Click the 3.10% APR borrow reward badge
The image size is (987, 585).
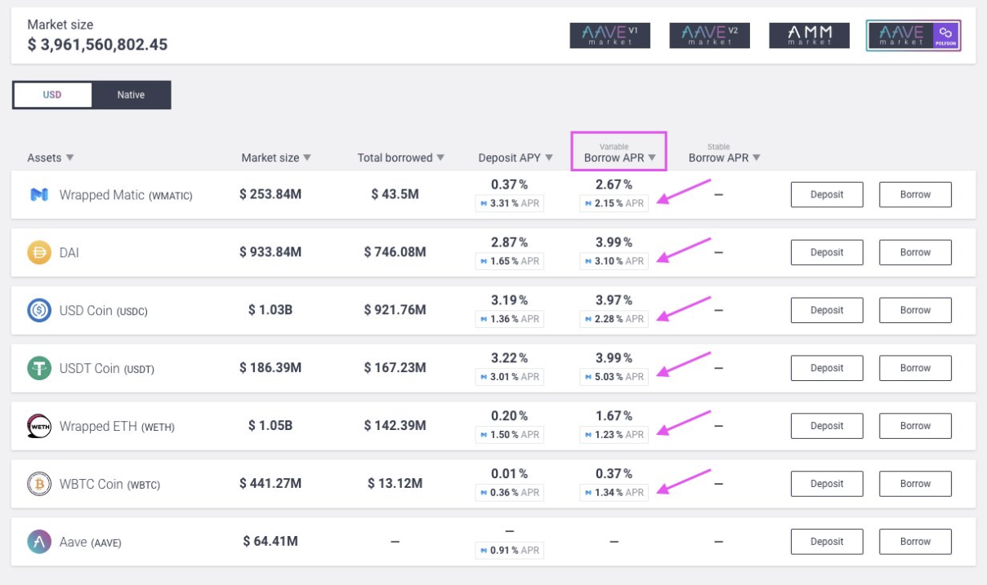tap(614, 261)
